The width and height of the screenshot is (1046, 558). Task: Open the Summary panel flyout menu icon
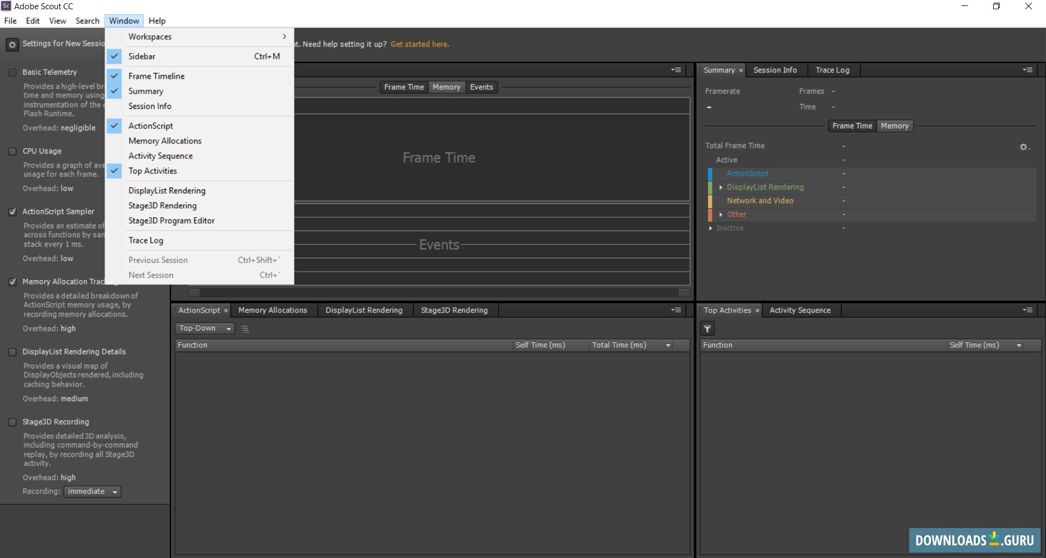coord(1027,70)
